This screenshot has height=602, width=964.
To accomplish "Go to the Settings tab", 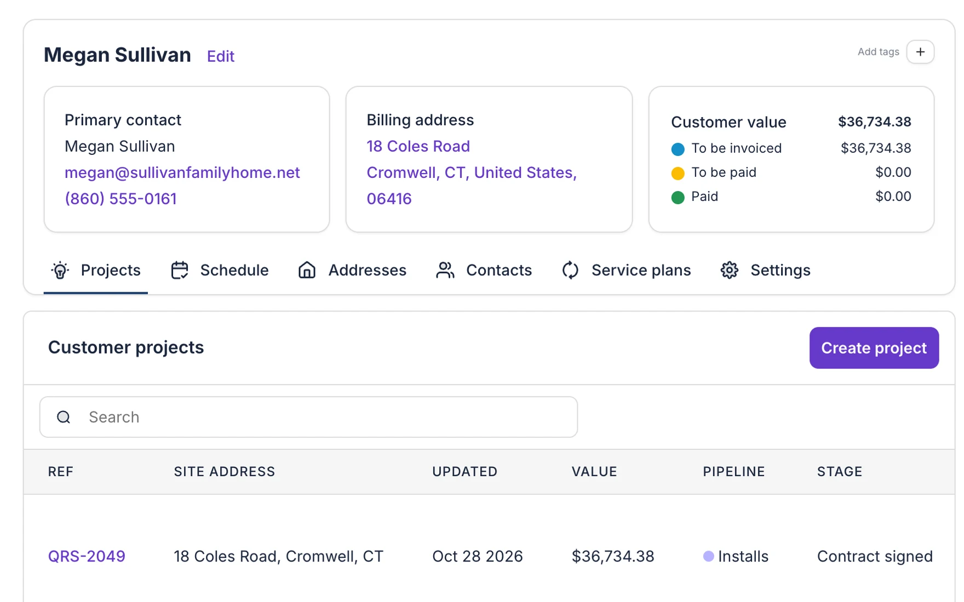I will tap(765, 270).
